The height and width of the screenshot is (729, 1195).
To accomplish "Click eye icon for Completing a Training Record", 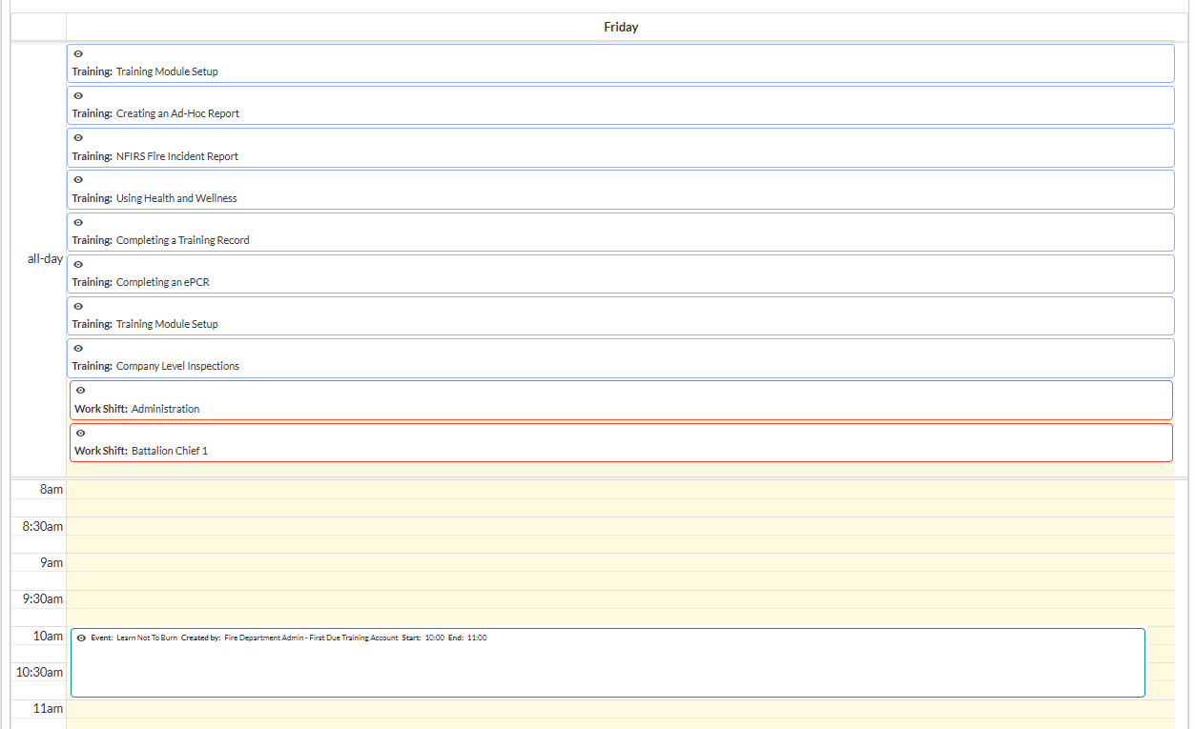I will point(78,223).
